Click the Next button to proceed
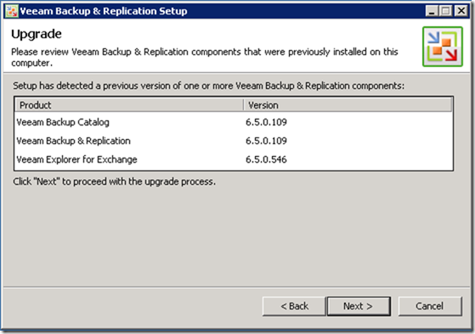475x334 pixels. pyautogui.click(x=359, y=306)
